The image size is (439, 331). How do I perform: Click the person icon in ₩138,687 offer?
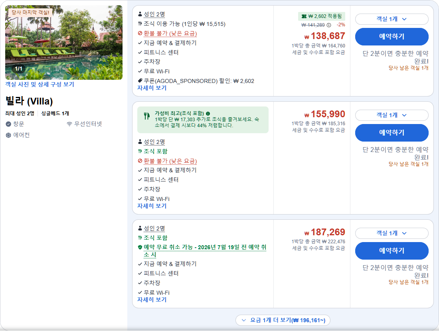tap(140, 14)
